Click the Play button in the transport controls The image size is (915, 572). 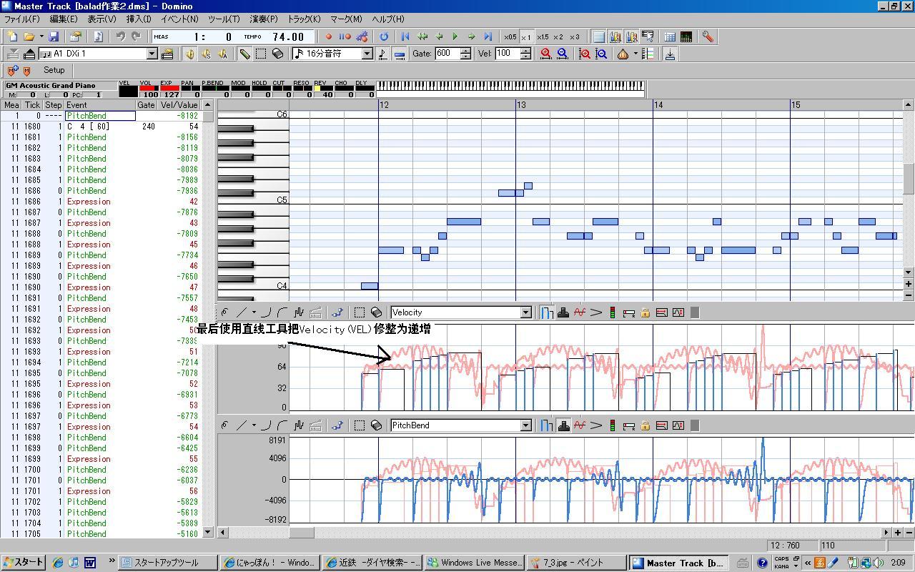click(x=455, y=36)
